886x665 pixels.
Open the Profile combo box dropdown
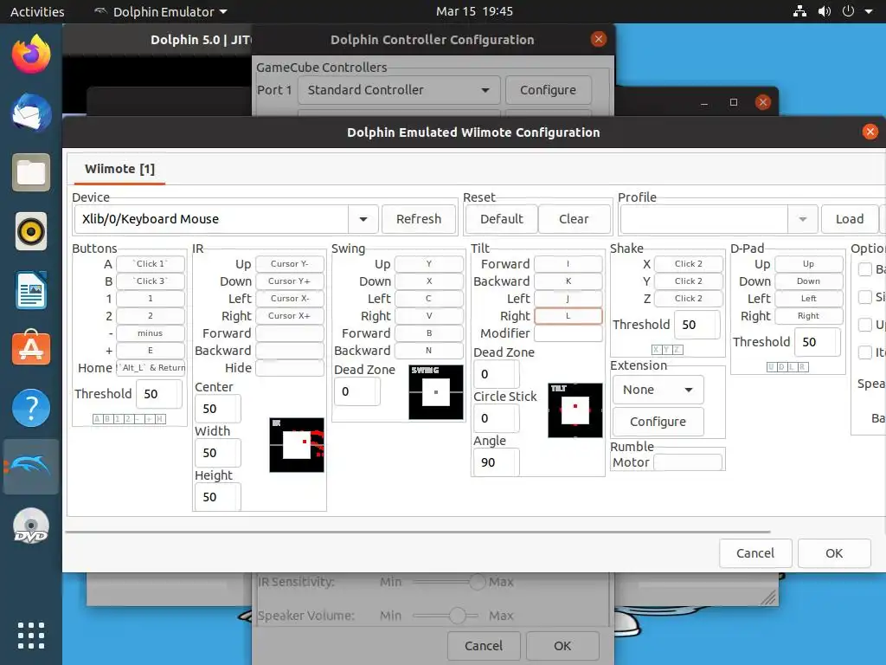tap(802, 219)
